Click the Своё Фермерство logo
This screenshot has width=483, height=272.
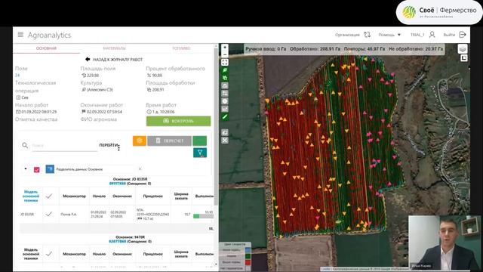coord(439,12)
